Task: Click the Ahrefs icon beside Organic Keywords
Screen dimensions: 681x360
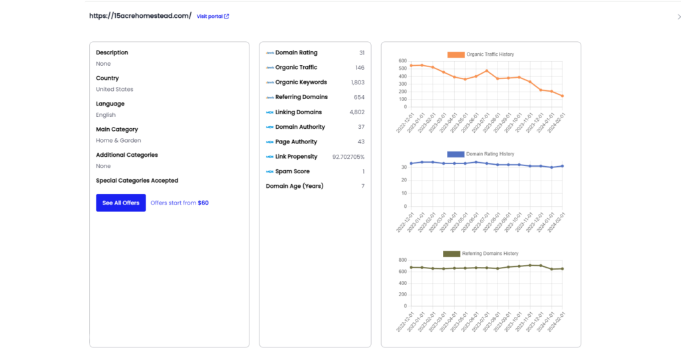Action: click(x=270, y=82)
